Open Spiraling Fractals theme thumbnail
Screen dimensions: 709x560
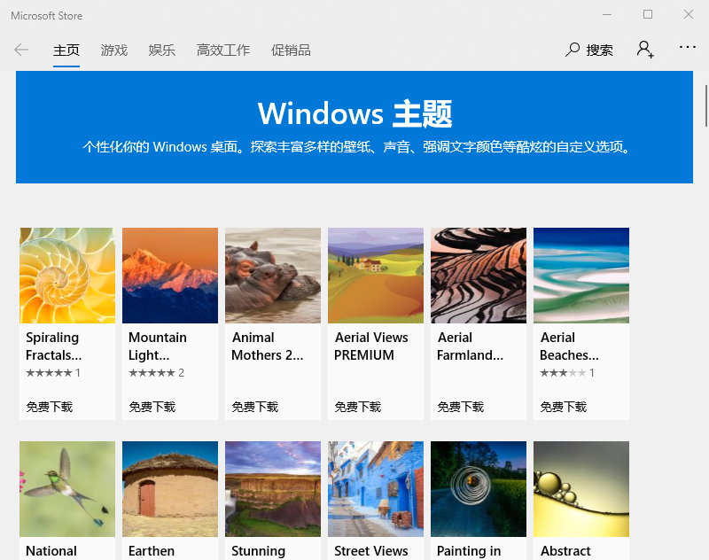tap(67, 276)
